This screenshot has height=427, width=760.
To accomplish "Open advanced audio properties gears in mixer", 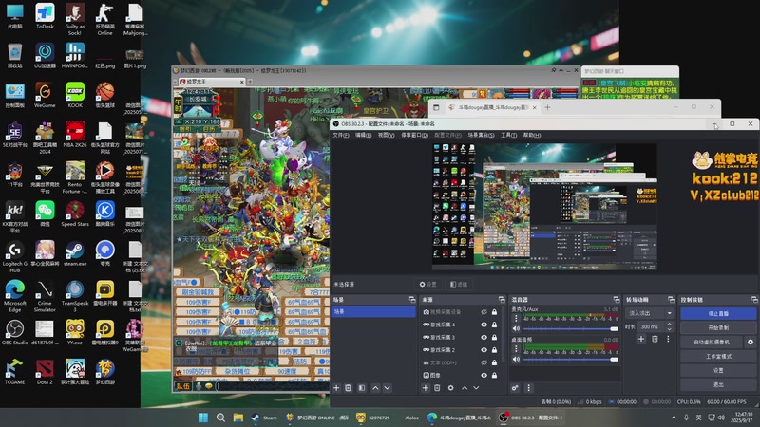I will (515, 388).
